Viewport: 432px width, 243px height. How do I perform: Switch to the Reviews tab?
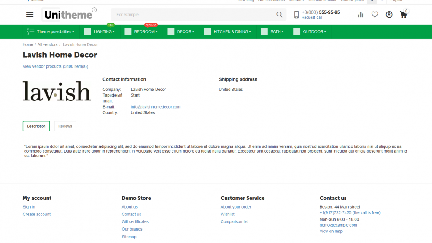65,126
